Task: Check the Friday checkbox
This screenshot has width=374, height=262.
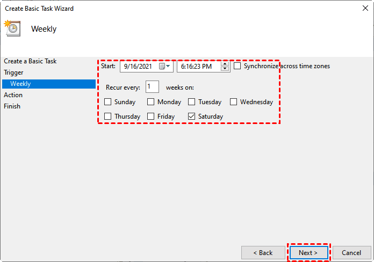Action: [150, 117]
